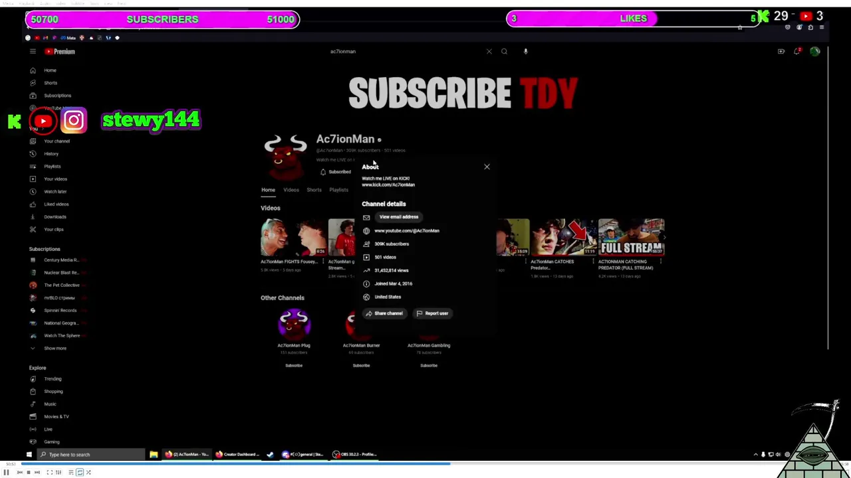The width and height of the screenshot is (851, 478).
Task: Clear the search box with the X
Action: click(489, 51)
